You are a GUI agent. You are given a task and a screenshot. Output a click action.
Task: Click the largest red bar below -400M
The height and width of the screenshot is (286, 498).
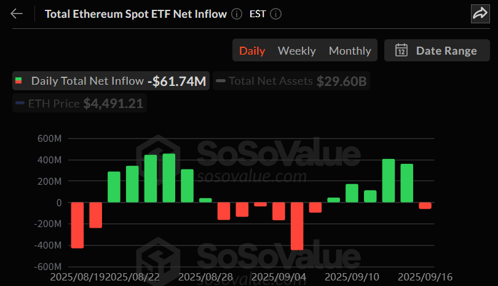[297, 226]
